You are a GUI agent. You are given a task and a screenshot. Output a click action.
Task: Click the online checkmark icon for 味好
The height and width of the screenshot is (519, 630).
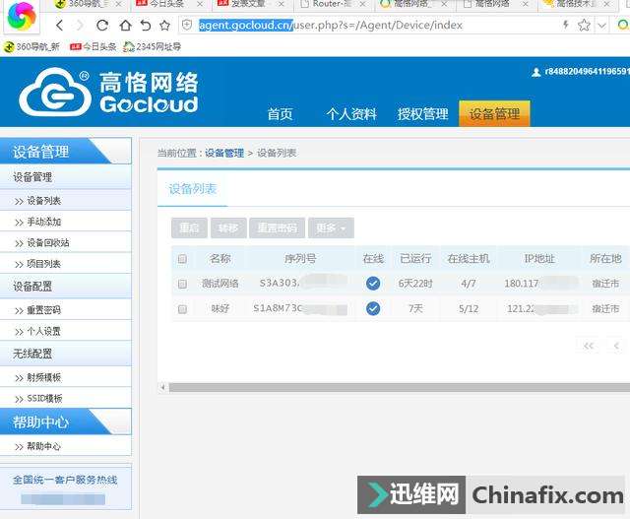373,308
